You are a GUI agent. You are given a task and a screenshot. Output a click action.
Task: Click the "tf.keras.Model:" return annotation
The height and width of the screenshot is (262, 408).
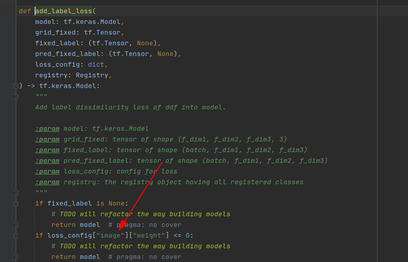70,86
